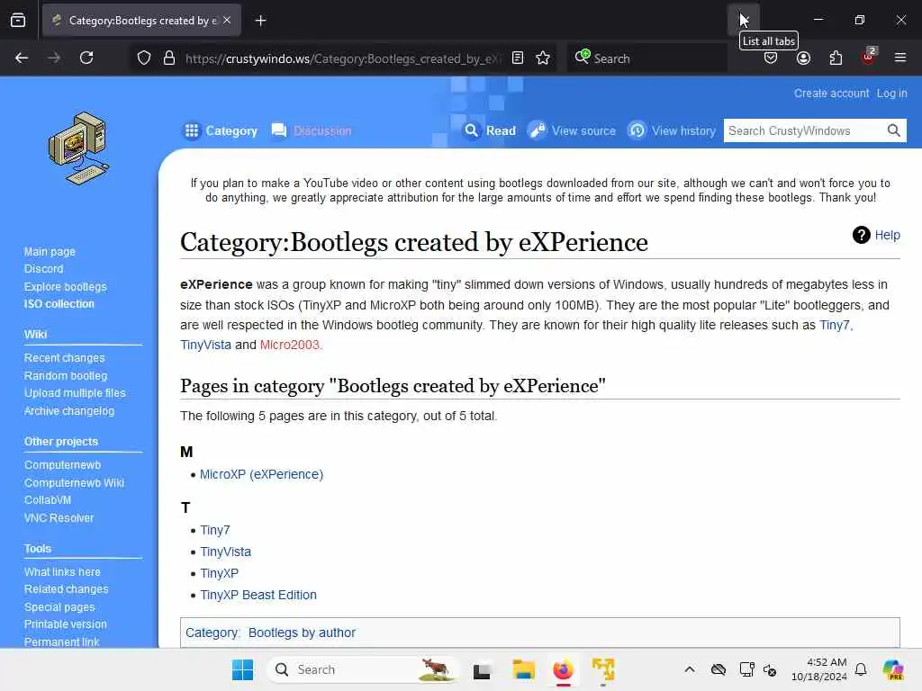922x691 pixels.
Task: Open Upload multiple files link
Action: [x=75, y=393]
